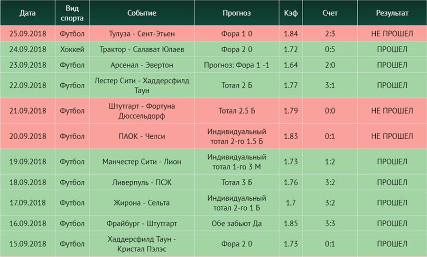
Task: Select the Арсенал - Эвертон match
Action: click(141, 65)
